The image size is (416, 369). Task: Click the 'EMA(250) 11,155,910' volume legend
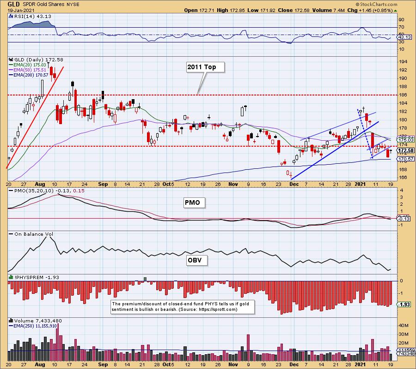(x=35, y=326)
